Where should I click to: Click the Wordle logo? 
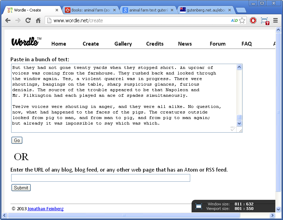pos(26,42)
